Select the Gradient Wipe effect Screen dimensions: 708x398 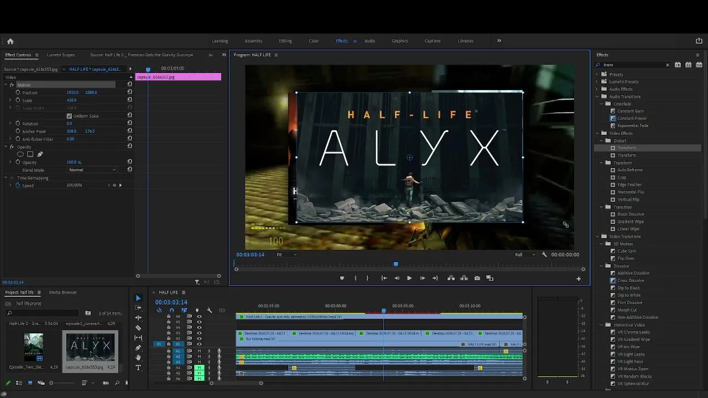coord(631,222)
